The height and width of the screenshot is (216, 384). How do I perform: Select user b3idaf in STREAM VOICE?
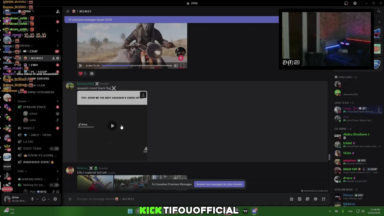pos(41,114)
